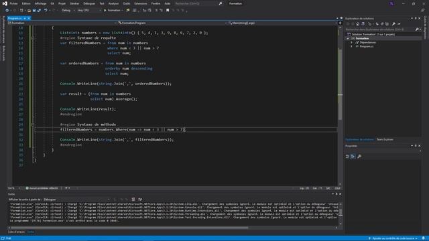
Task: Open the Edition menu
Action: [x=26, y=3]
